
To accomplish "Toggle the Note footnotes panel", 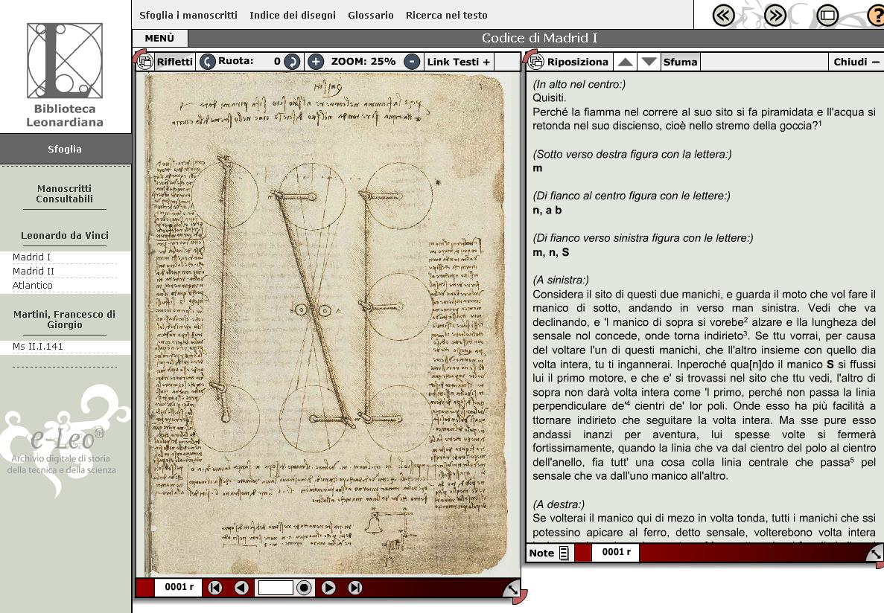I will coord(549,553).
